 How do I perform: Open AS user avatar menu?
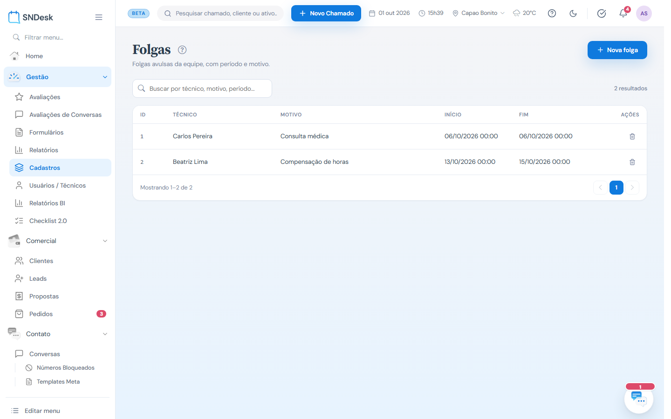coord(644,14)
